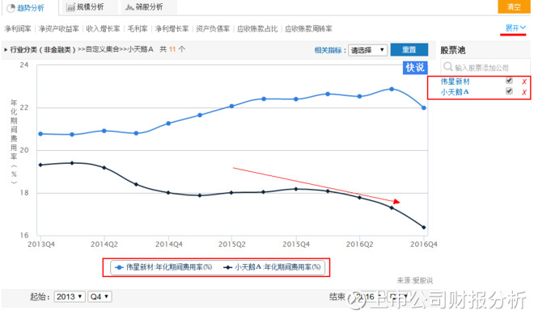Uncheck the 小天鹅A checkbox
Viewport: 534px width, 314px height.
tap(509, 90)
